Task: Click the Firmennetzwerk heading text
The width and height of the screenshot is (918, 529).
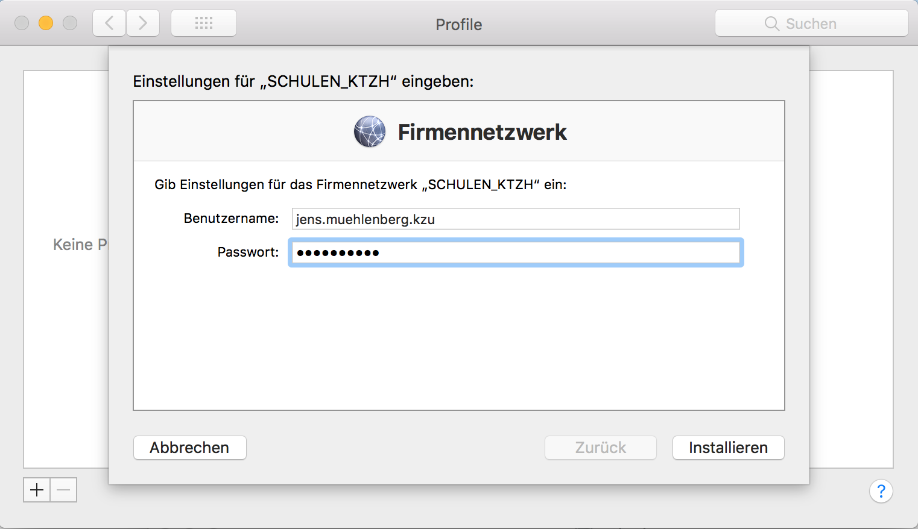Action: click(x=482, y=132)
